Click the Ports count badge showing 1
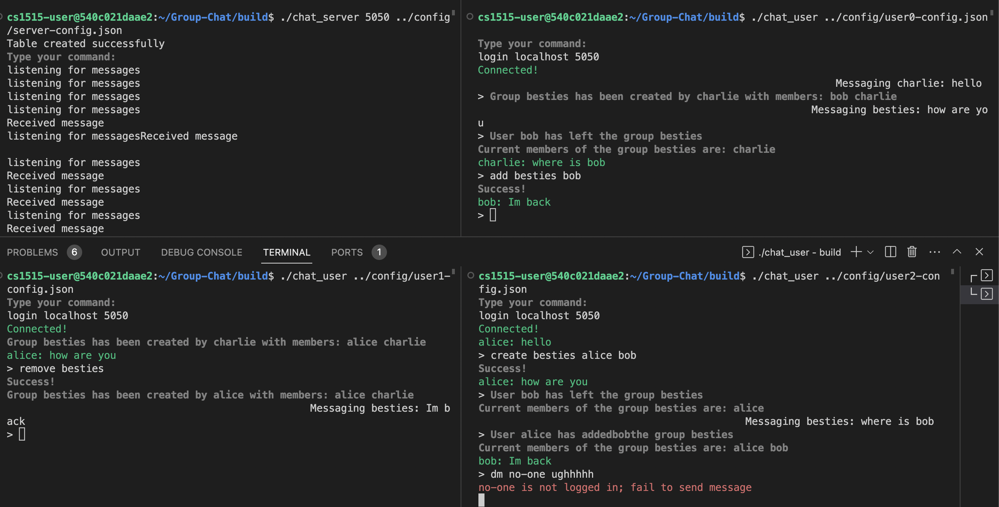Viewport: 999px width, 507px height. [x=379, y=252]
